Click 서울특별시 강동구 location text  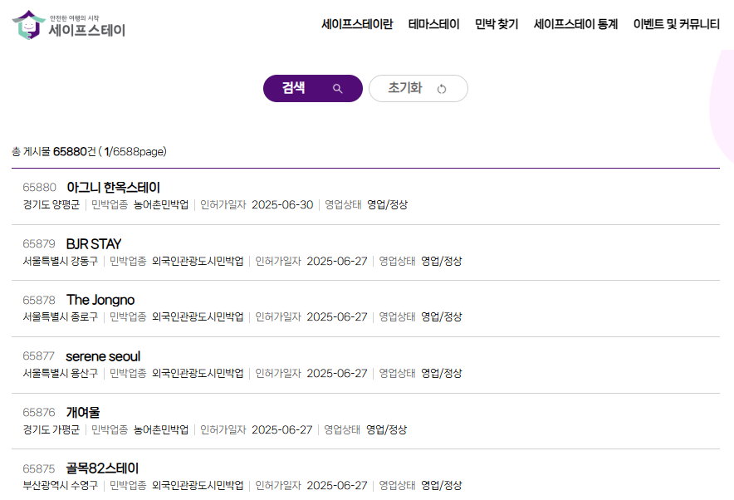[61, 262]
